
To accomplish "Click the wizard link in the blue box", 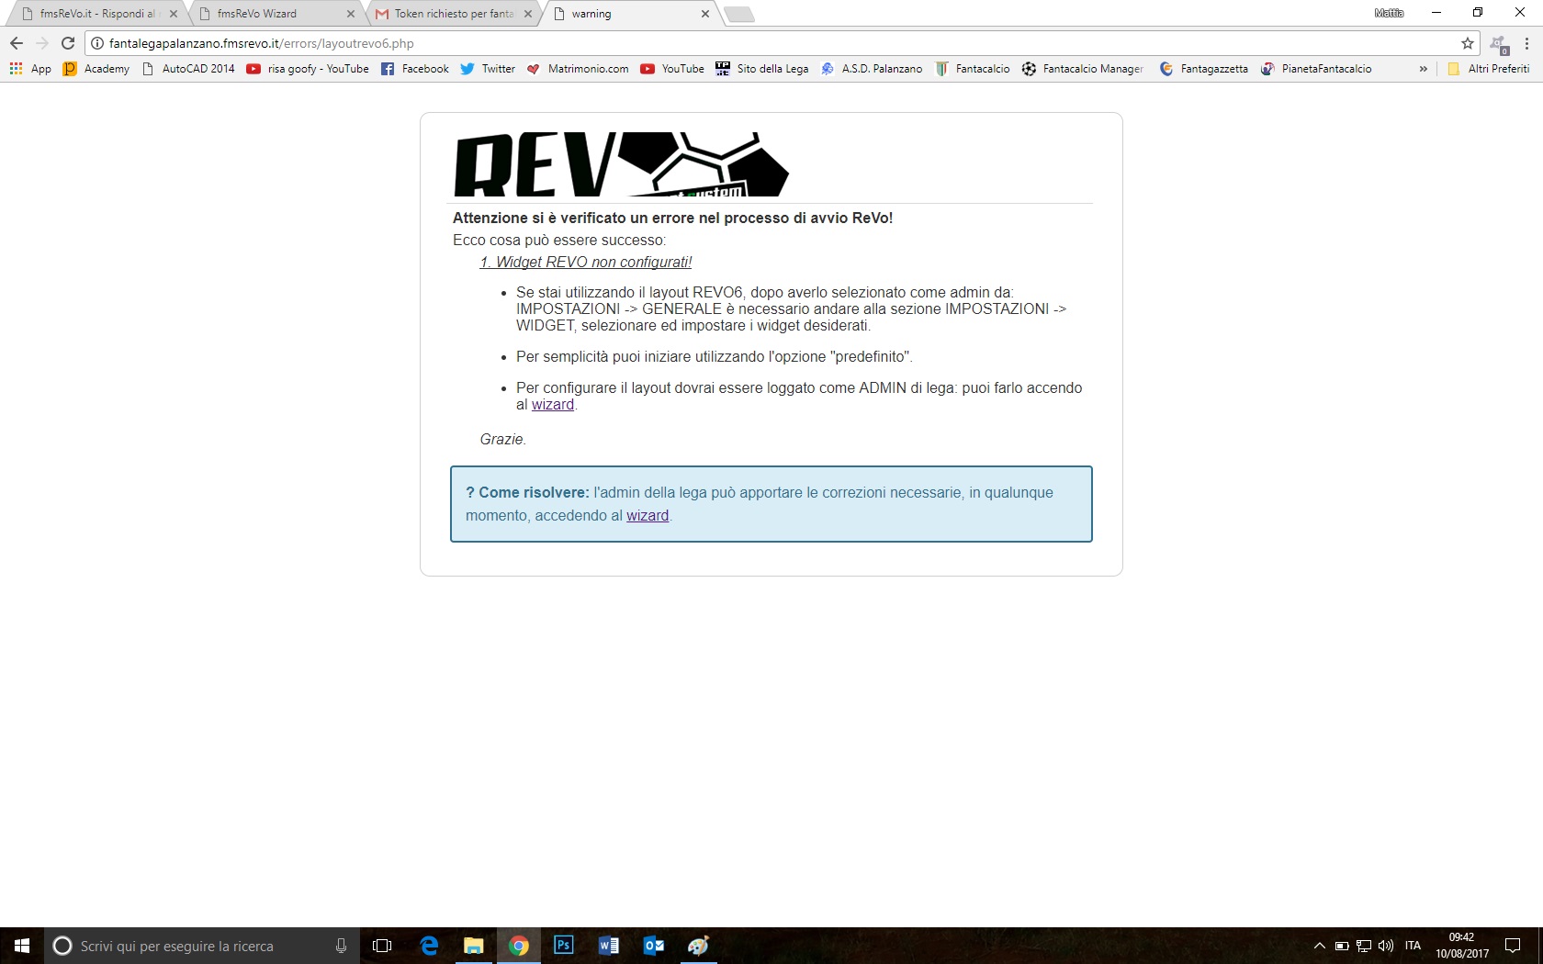I will tap(647, 516).
